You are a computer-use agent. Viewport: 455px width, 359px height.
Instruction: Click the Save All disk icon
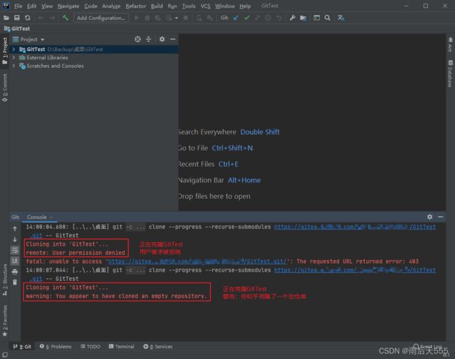coord(17,18)
